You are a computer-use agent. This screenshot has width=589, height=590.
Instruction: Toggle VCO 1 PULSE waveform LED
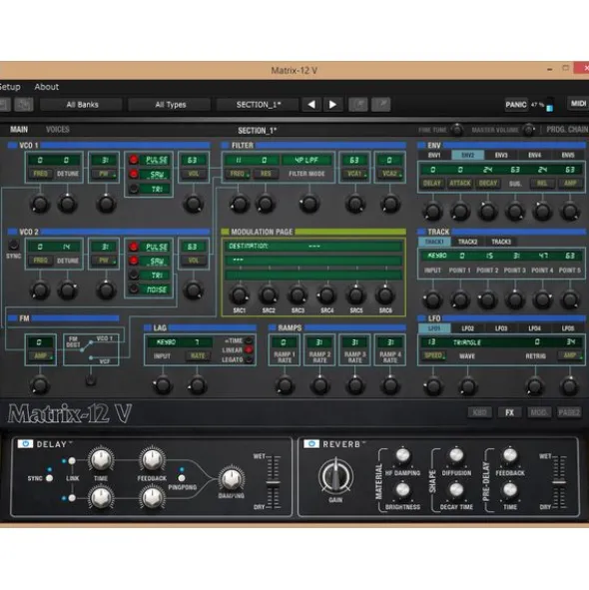coord(133,160)
